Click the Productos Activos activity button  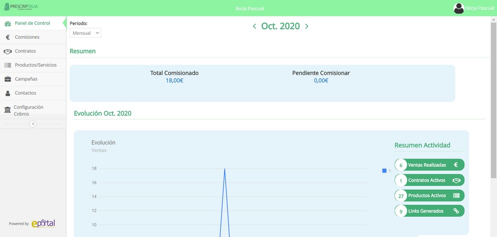click(430, 196)
